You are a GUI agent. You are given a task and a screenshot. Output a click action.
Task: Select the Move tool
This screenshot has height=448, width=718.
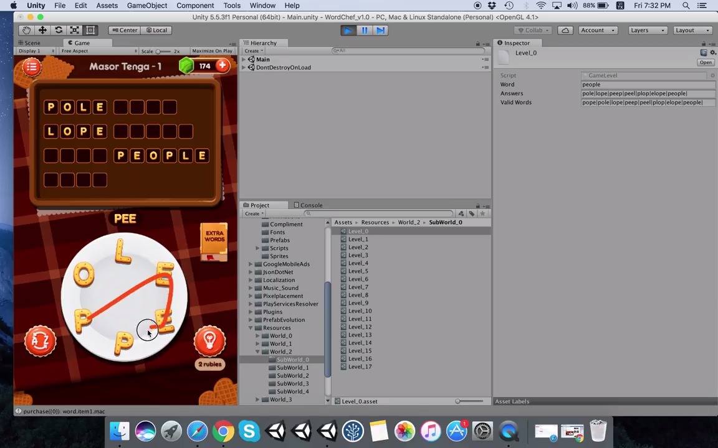pyautogui.click(x=42, y=30)
